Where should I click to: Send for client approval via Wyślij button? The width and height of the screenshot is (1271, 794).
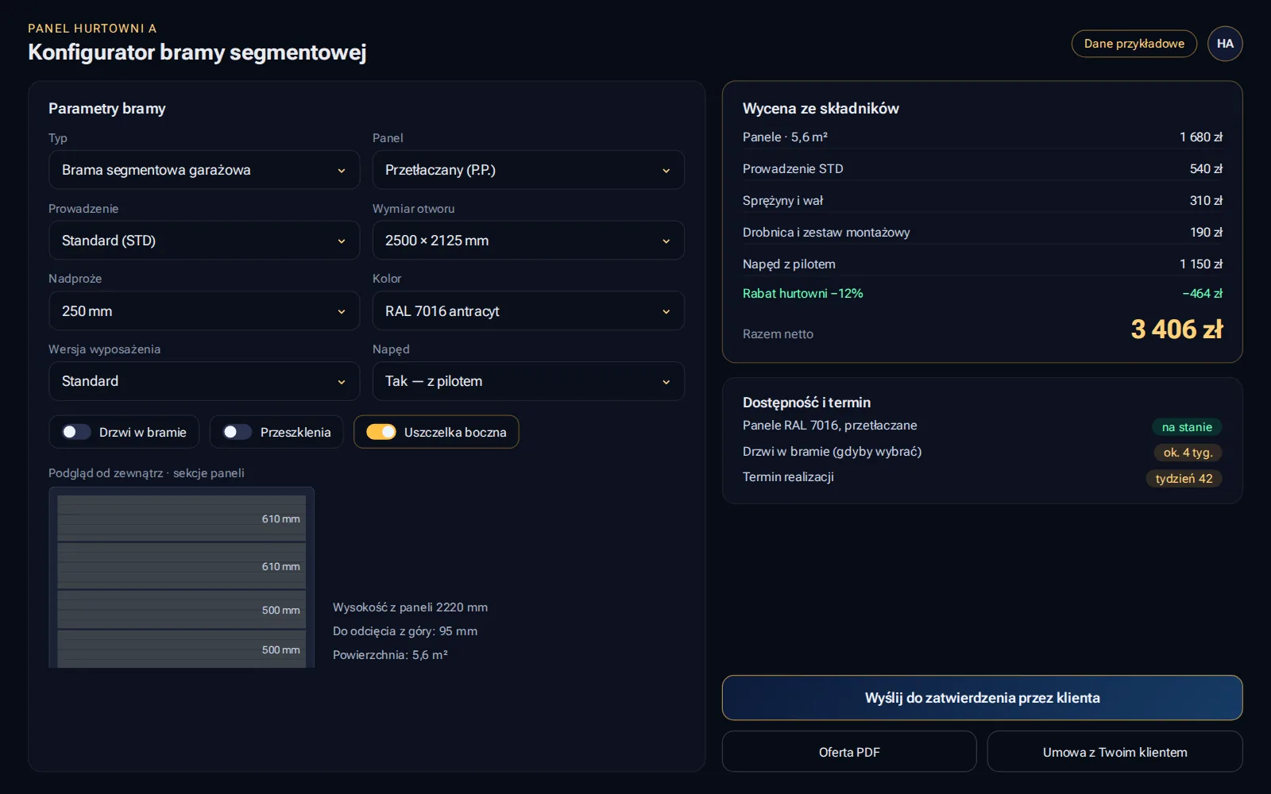(x=982, y=698)
